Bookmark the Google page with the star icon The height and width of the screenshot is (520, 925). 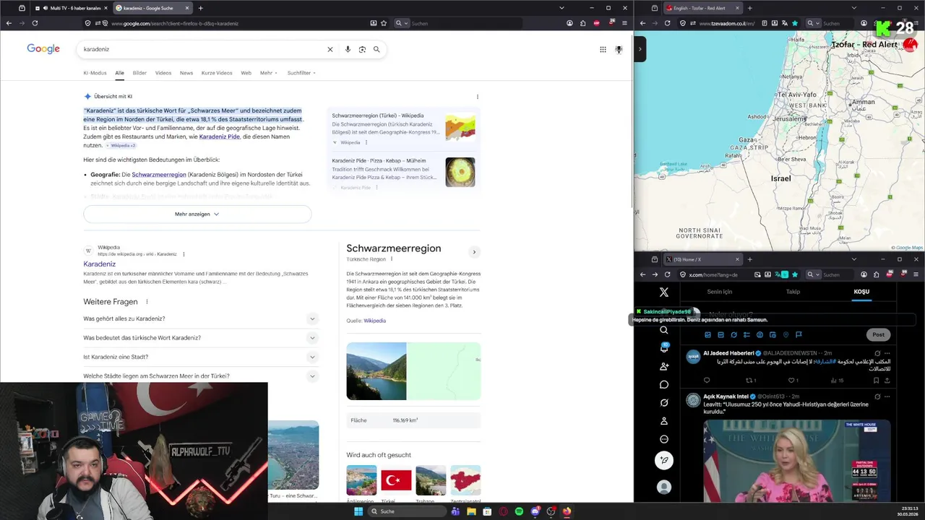click(384, 23)
